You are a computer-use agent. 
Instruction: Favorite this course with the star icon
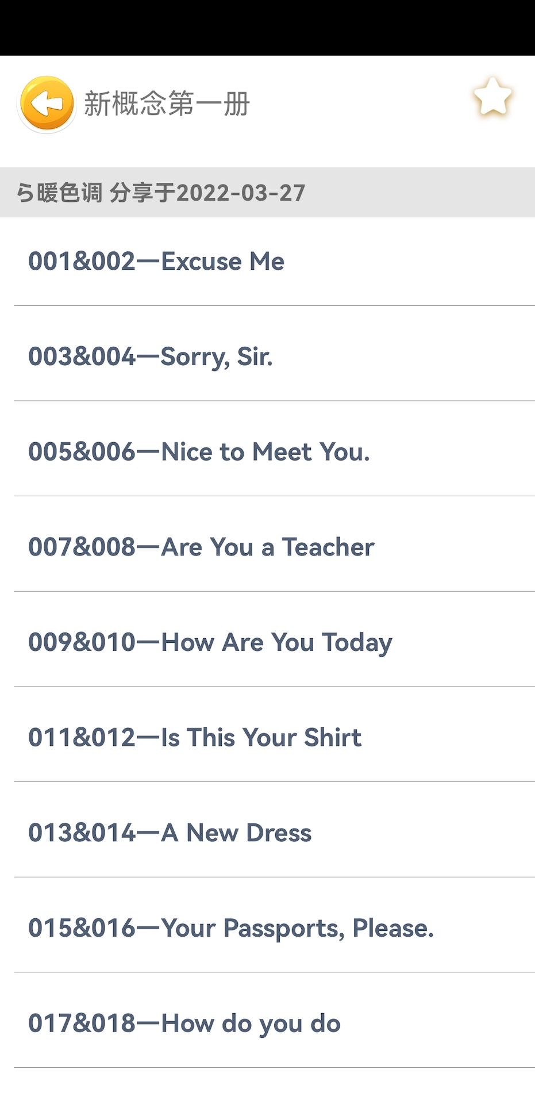point(492,98)
